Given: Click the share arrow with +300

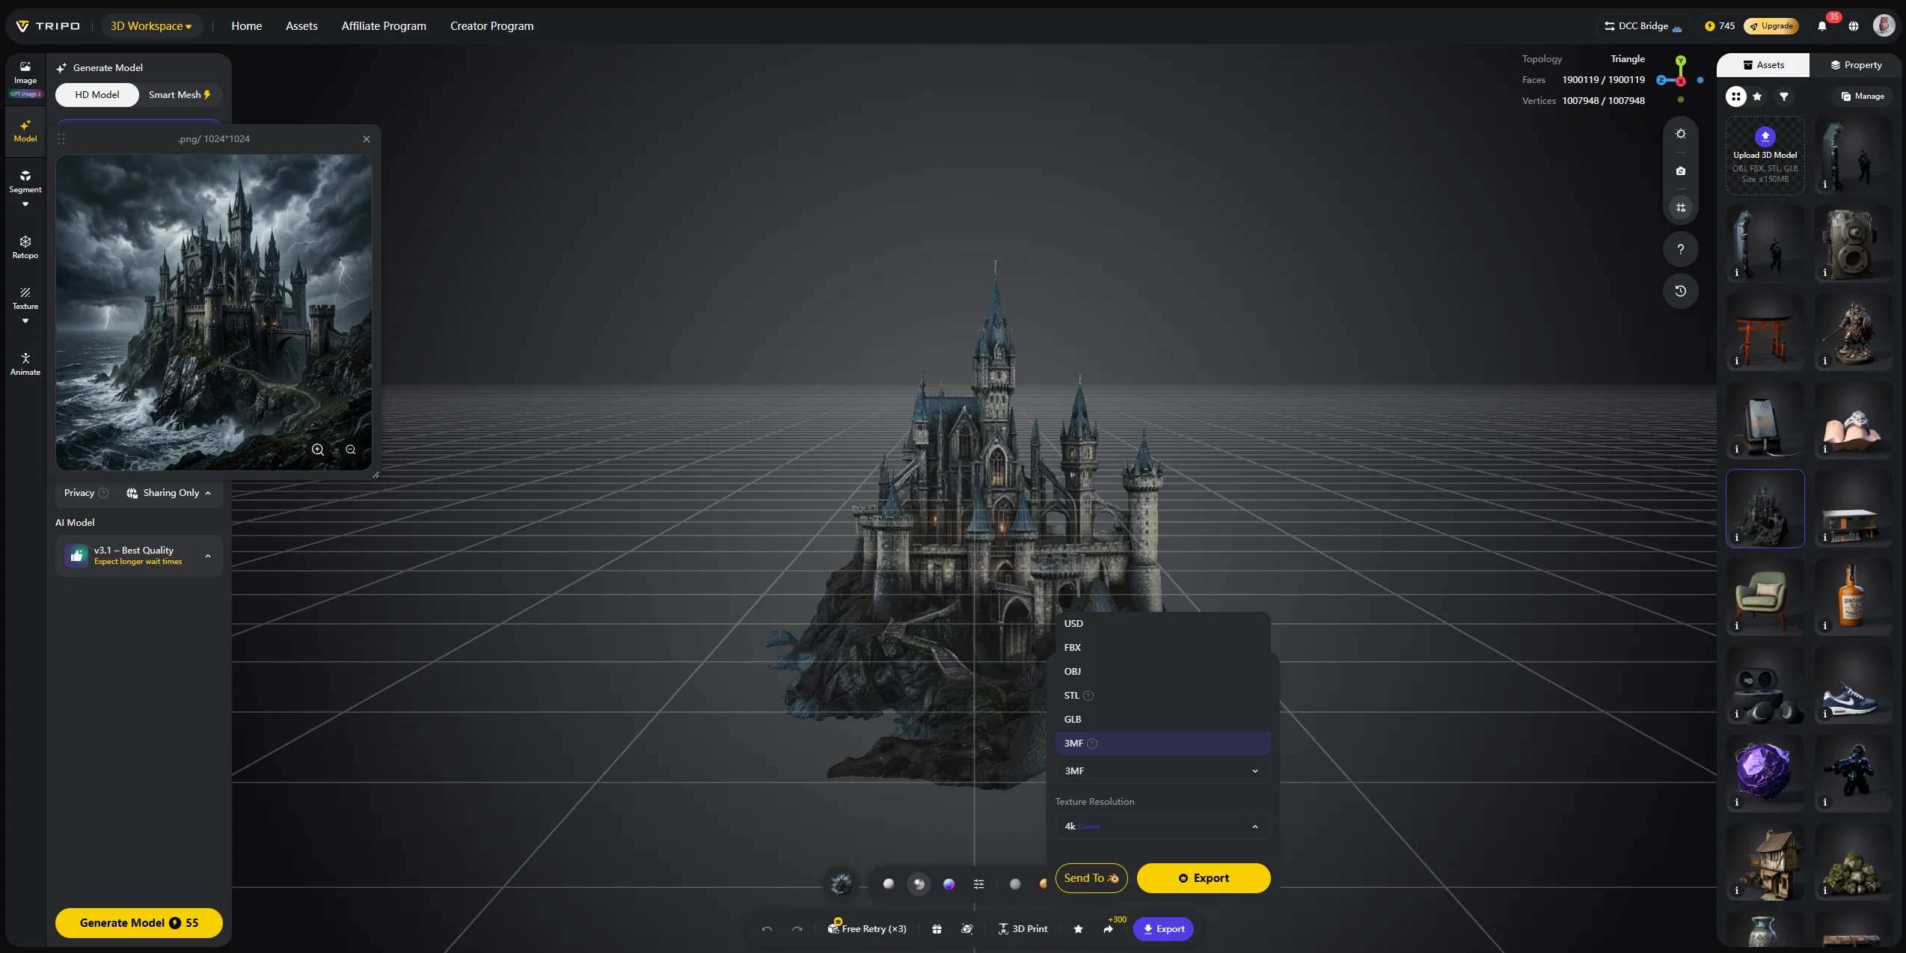Looking at the screenshot, I should [x=1109, y=929].
